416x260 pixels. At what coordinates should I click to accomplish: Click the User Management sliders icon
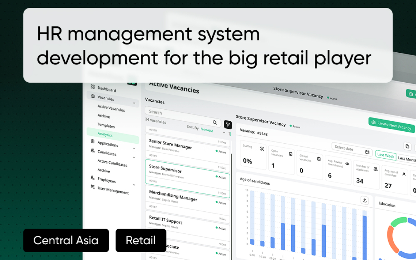pyautogui.click(x=93, y=187)
